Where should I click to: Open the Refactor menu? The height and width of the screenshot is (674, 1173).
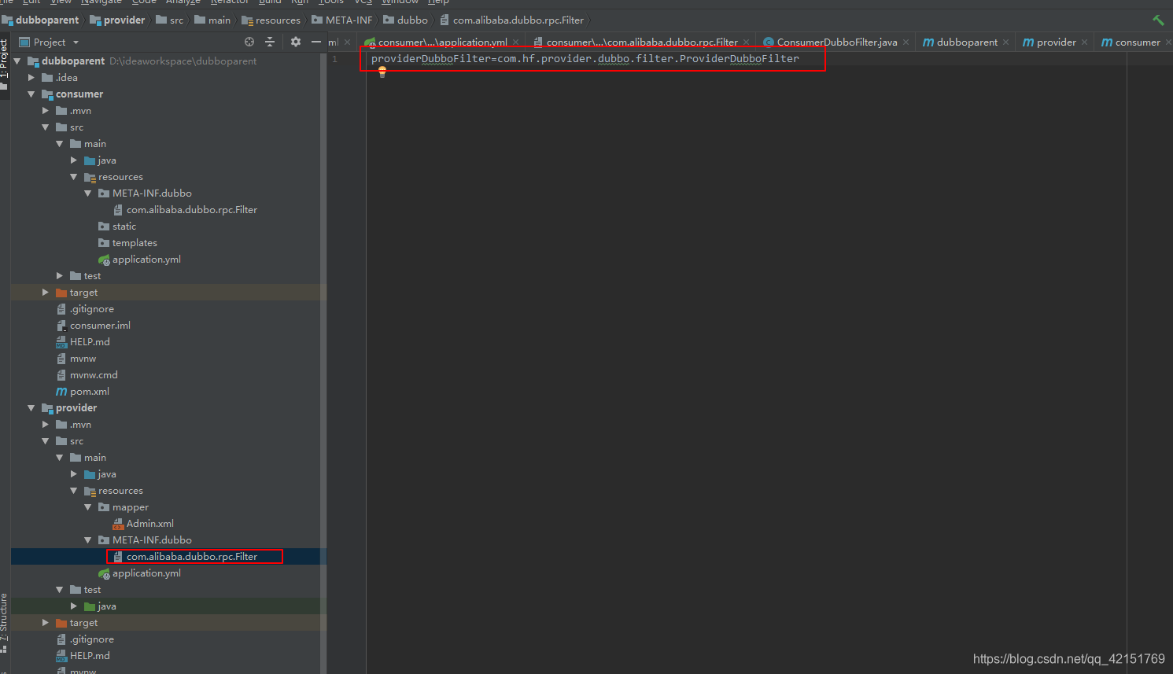(229, 2)
